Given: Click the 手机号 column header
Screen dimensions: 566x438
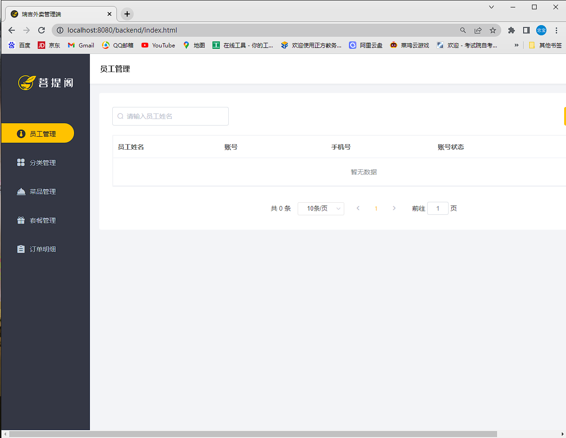Looking at the screenshot, I should [341, 147].
